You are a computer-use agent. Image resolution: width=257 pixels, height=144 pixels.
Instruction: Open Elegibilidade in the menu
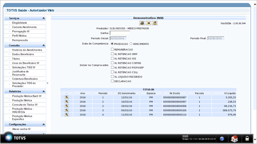click(20, 23)
